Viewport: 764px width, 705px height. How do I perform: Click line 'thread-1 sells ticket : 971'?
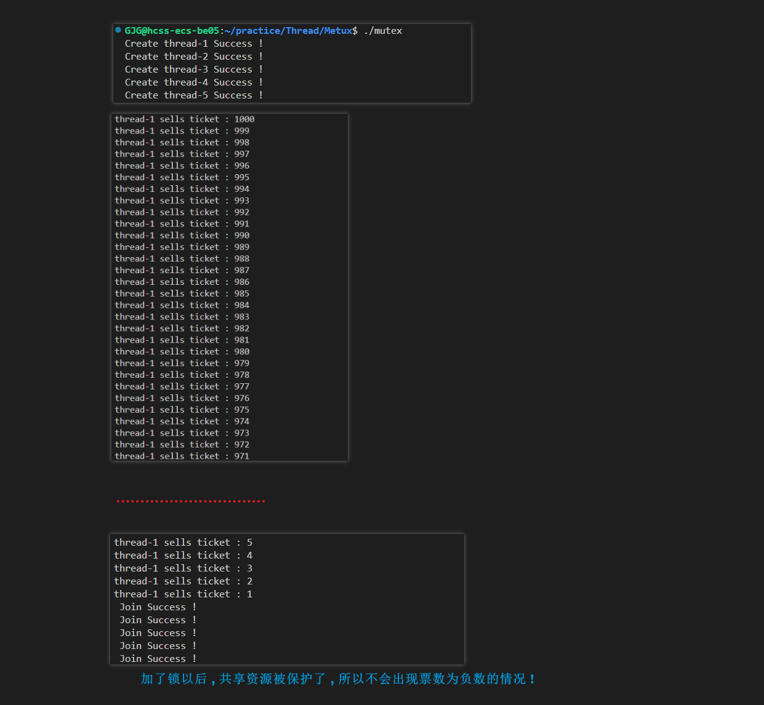[182, 456]
